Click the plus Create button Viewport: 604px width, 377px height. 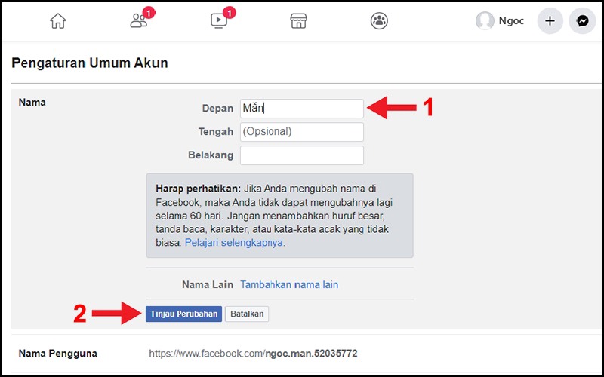[550, 21]
